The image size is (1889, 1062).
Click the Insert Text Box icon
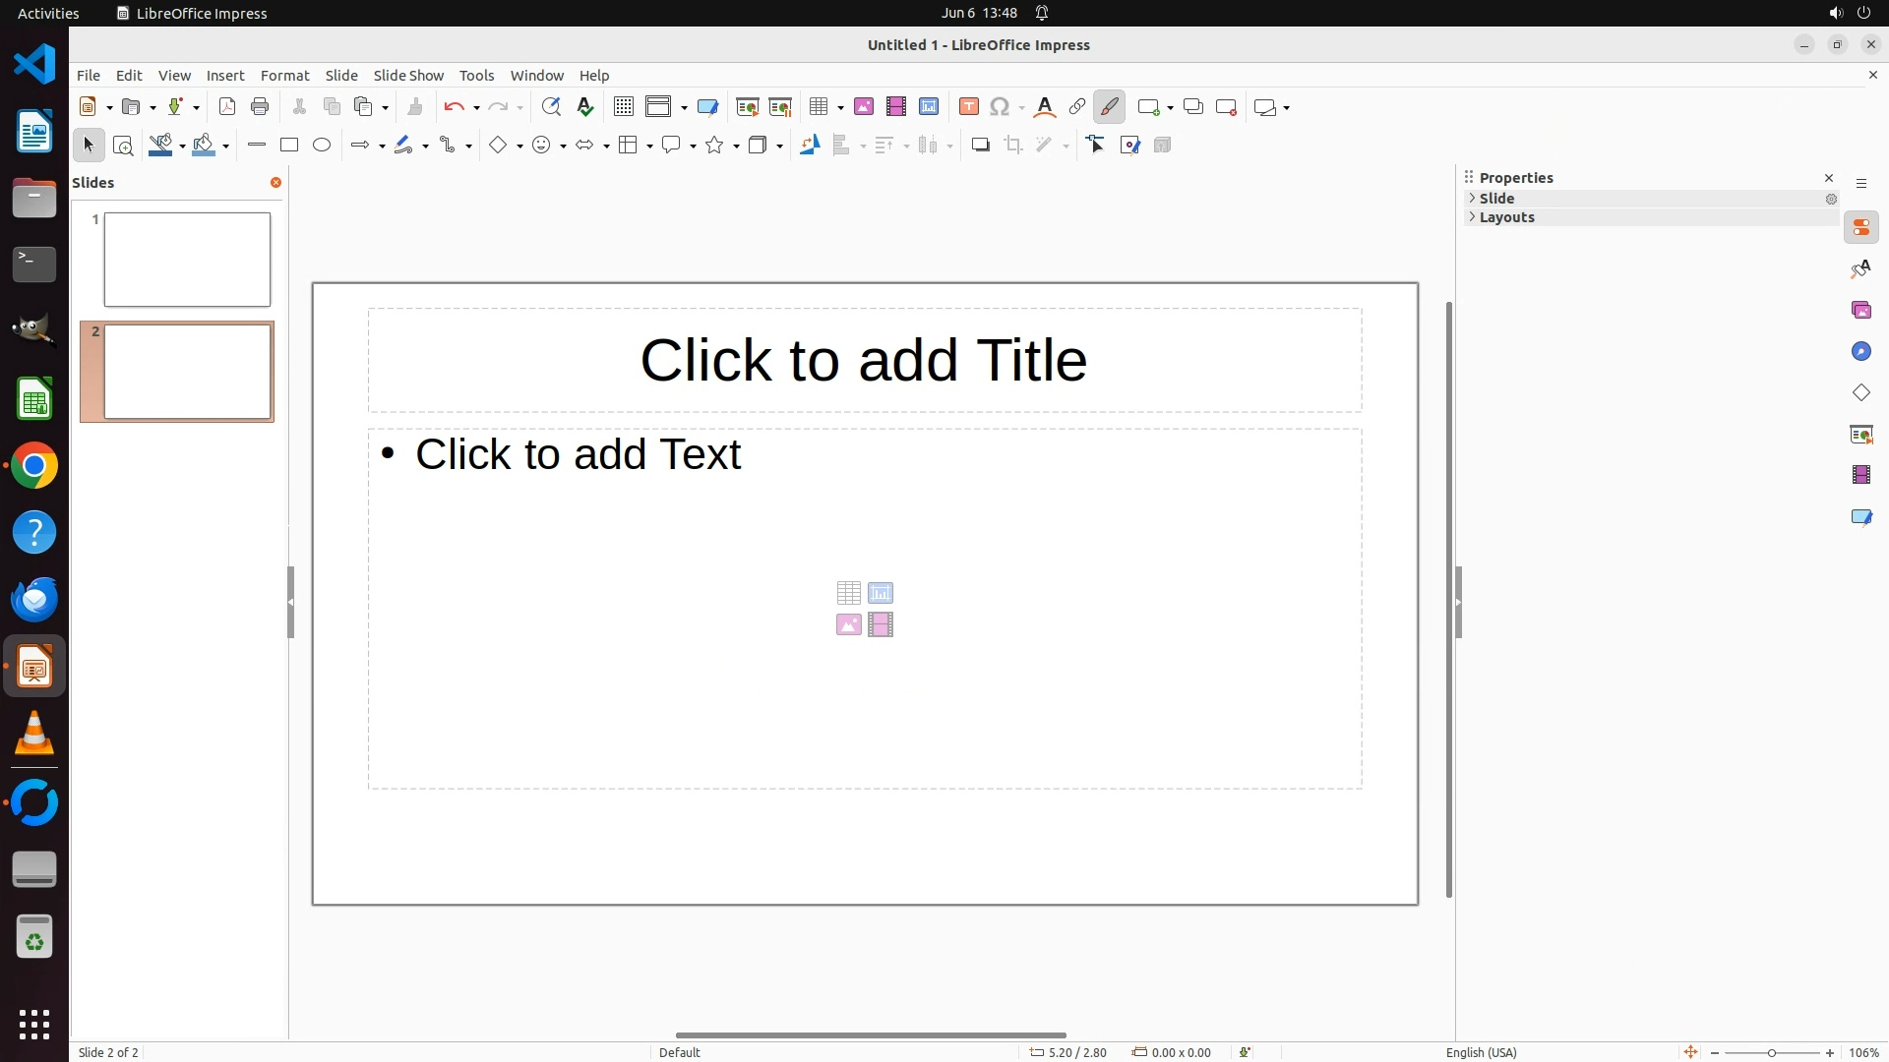click(x=968, y=107)
